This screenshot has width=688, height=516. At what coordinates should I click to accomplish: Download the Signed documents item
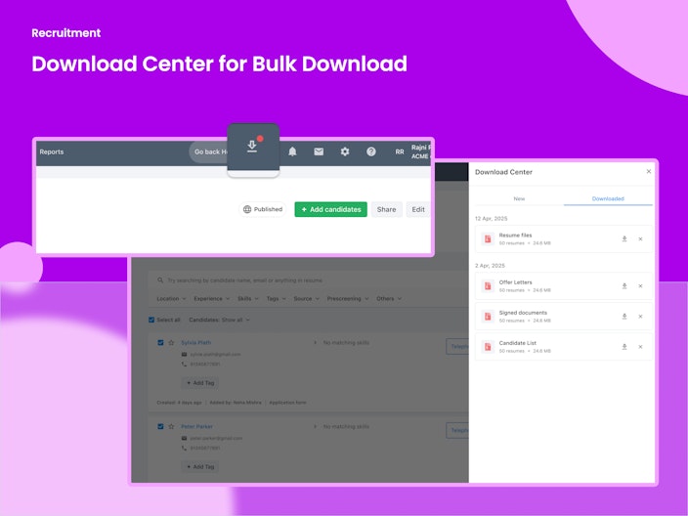[623, 317]
